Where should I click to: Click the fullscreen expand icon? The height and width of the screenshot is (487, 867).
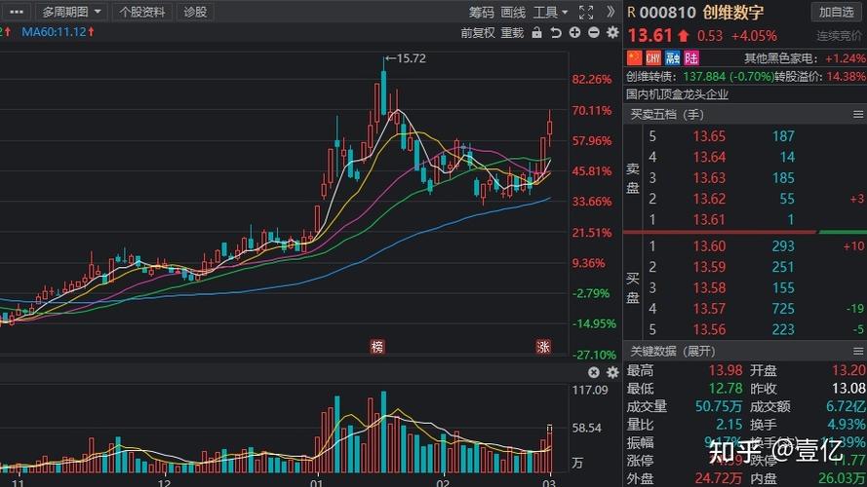pyautogui.click(x=585, y=12)
